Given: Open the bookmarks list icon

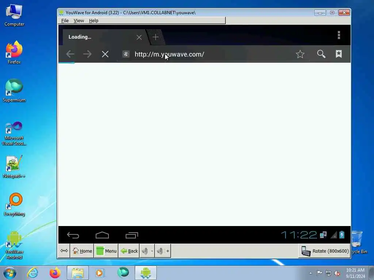Looking at the screenshot, I should pos(339,54).
